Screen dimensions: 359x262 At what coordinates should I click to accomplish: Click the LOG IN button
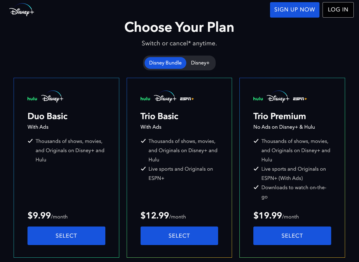pos(338,10)
